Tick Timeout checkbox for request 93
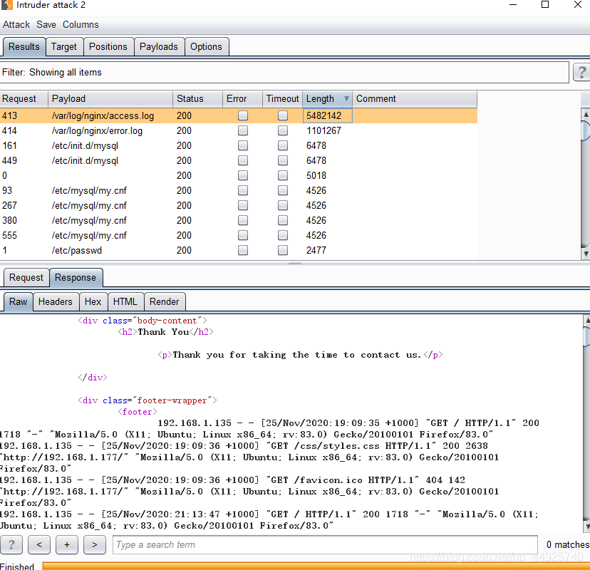This screenshot has height=570, width=590. coord(283,190)
